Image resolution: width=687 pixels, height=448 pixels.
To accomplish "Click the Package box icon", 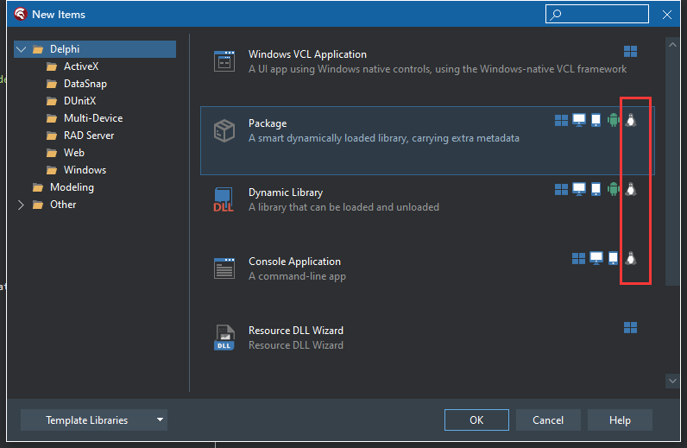I will click(224, 130).
